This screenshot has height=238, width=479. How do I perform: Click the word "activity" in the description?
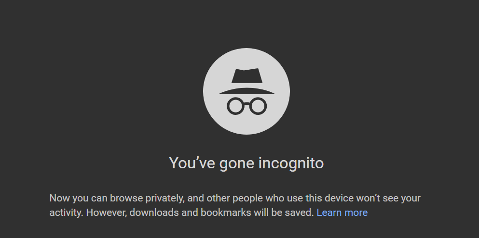[66, 213]
